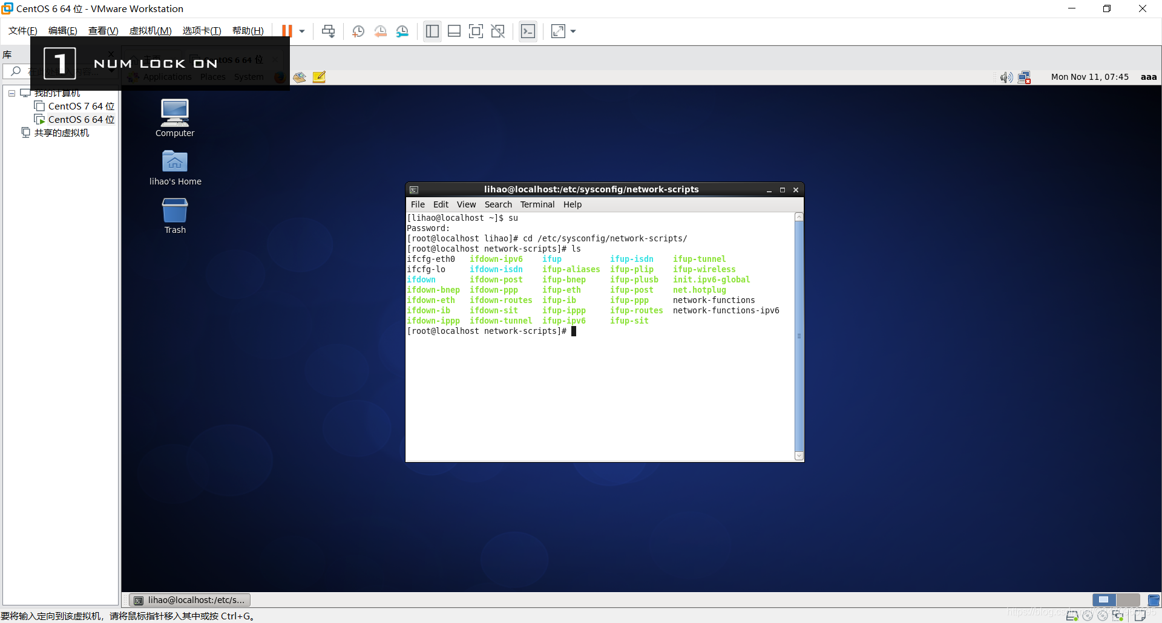Open the Terminal menu in terminal window
This screenshot has width=1162, height=623.
537,204
